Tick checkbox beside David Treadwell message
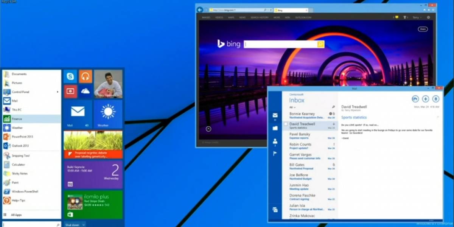The height and width of the screenshot is (227, 454). click(286, 124)
